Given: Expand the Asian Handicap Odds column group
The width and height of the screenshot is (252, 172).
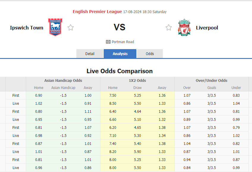Looking at the screenshot, I should pos(63,81).
